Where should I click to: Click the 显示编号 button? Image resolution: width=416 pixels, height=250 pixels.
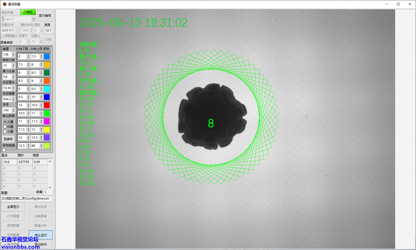45,15
